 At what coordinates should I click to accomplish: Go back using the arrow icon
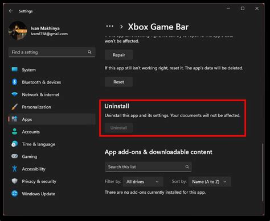[x=11, y=11]
